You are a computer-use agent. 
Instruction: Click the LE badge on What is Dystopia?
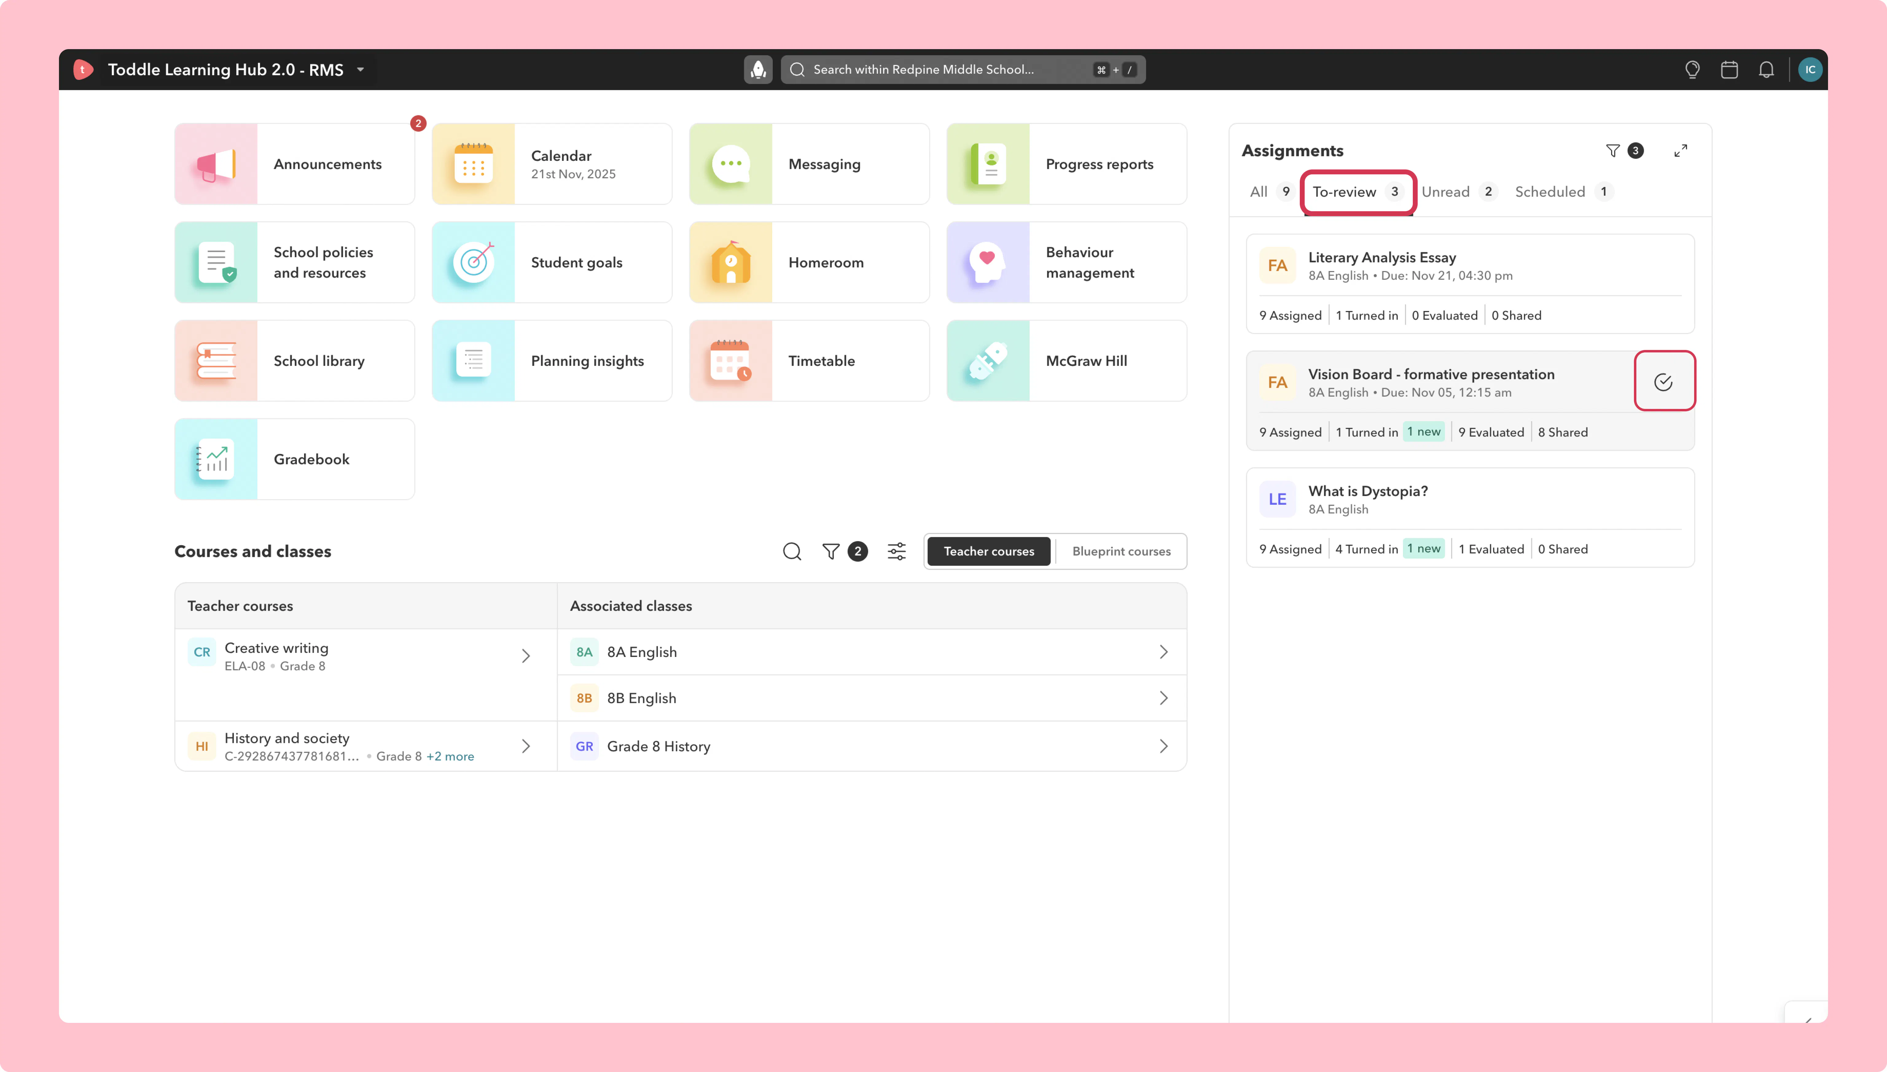[1277, 499]
